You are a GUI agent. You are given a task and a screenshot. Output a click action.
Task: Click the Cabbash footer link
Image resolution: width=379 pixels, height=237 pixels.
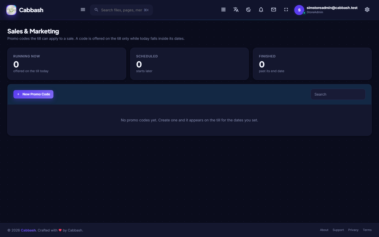point(28,230)
